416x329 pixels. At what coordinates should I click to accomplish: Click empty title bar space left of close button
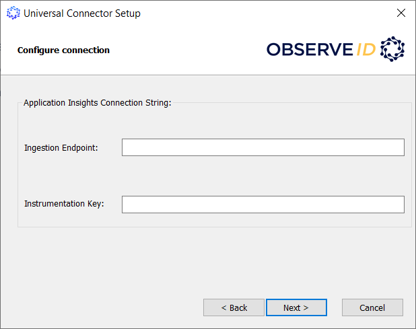point(269,13)
